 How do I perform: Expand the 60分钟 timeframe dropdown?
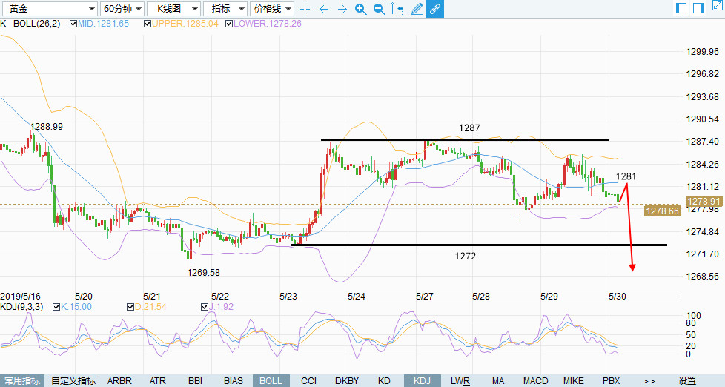[x=122, y=9]
